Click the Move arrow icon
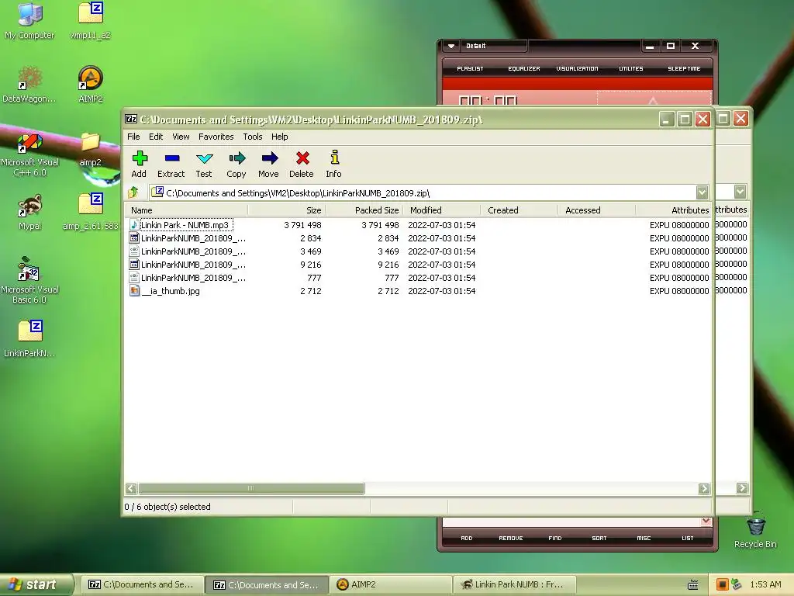Image resolution: width=794 pixels, height=596 pixels. click(x=269, y=165)
